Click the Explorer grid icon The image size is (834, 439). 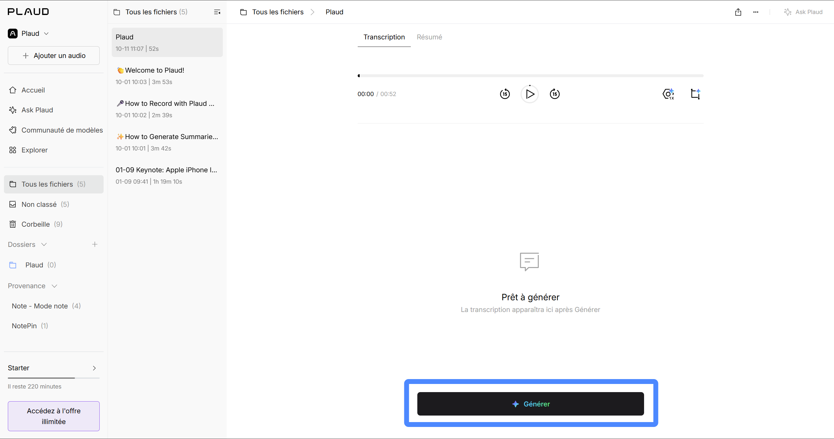point(13,150)
